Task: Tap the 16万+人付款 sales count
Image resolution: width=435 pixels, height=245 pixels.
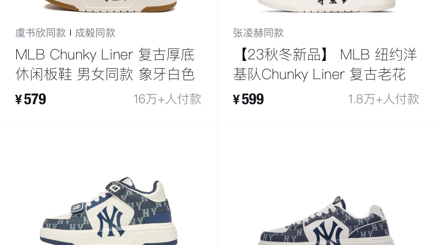Action: tap(167, 99)
